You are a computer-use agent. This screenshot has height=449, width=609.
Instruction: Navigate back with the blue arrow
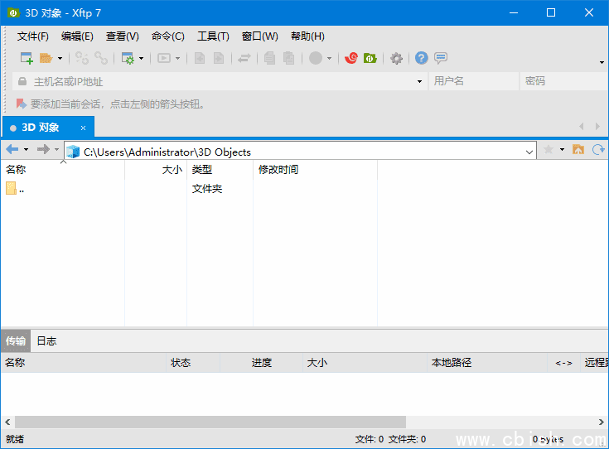click(12, 150)
